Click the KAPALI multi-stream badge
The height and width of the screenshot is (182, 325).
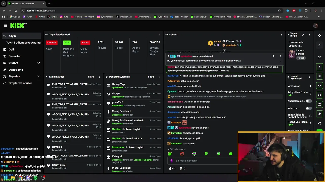pyautogui.click(x=85, y=43)
